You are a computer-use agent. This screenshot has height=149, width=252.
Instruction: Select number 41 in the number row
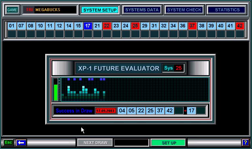click(230, 25)
